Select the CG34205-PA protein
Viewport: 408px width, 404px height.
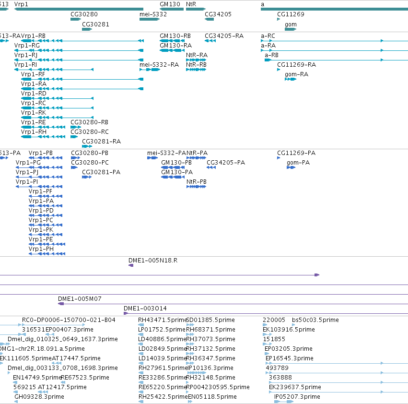(x=211, y=167)
